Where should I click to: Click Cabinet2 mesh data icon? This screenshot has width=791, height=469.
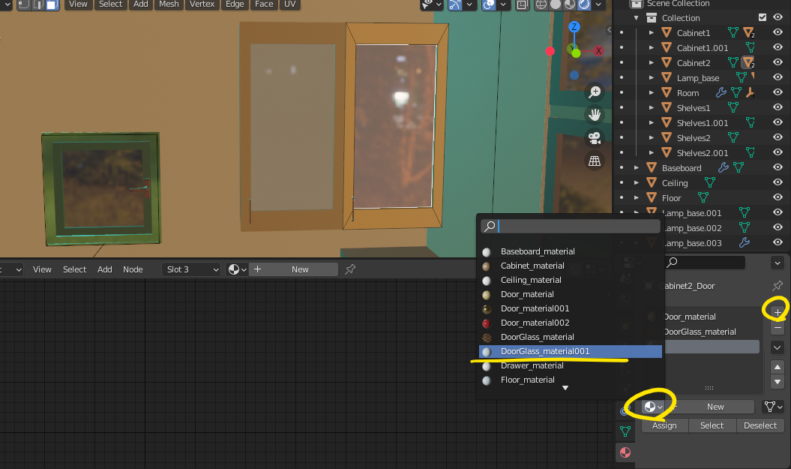coord(733,62)
